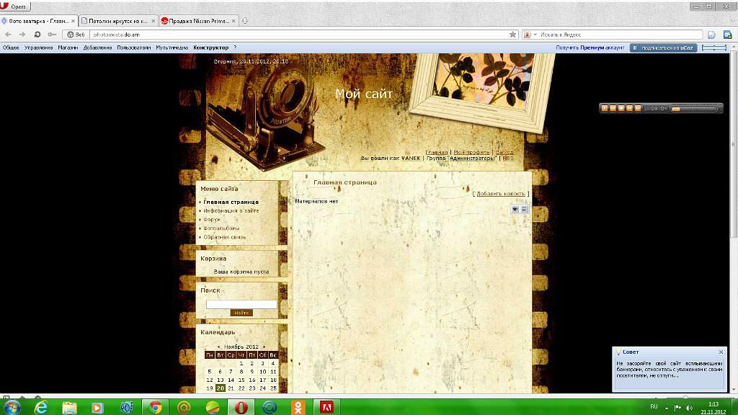Open the Мультимедиа admin menu
The width and height of the screenshot is (738, 415).
tap(172, 48)
